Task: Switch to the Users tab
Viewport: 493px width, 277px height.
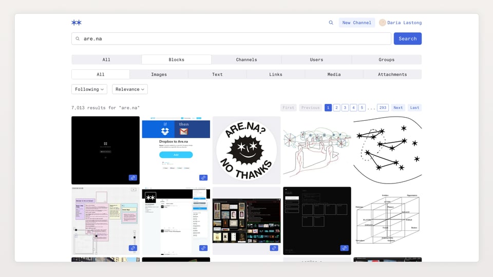Action: click(x=316, y=60)
